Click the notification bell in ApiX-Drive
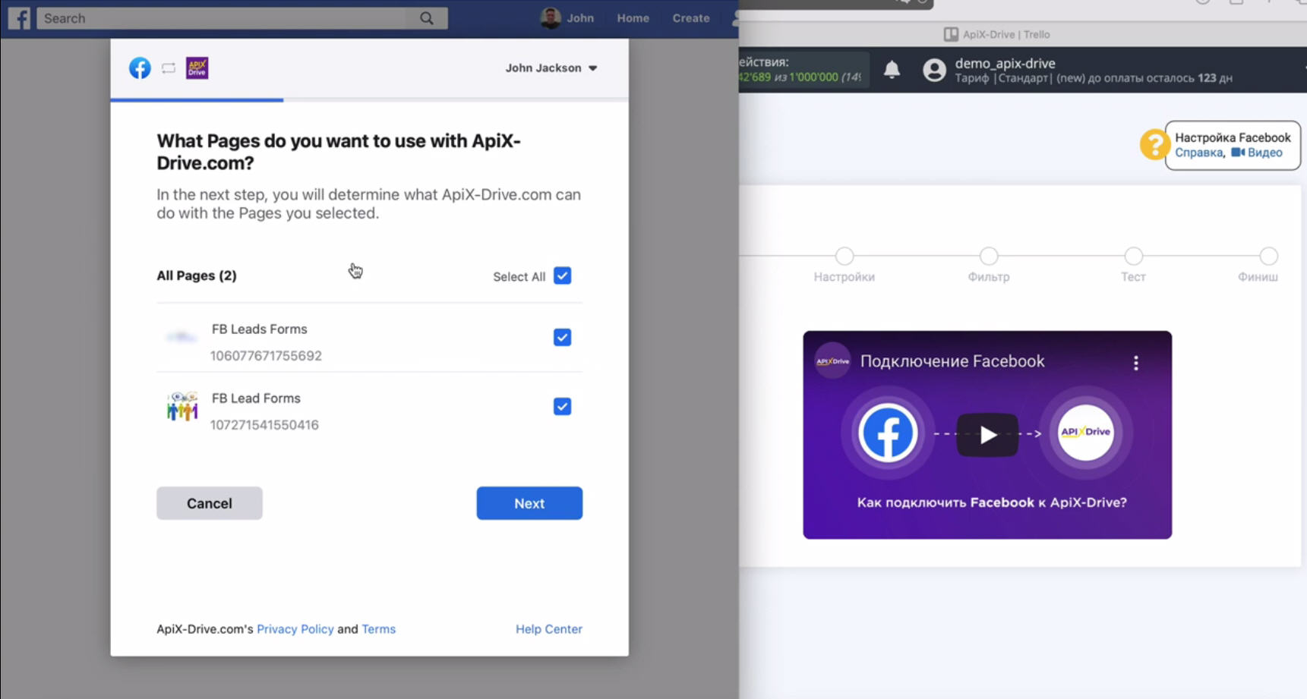The width and height of the screenshot is (1307, 699). [x=892, y=70]
